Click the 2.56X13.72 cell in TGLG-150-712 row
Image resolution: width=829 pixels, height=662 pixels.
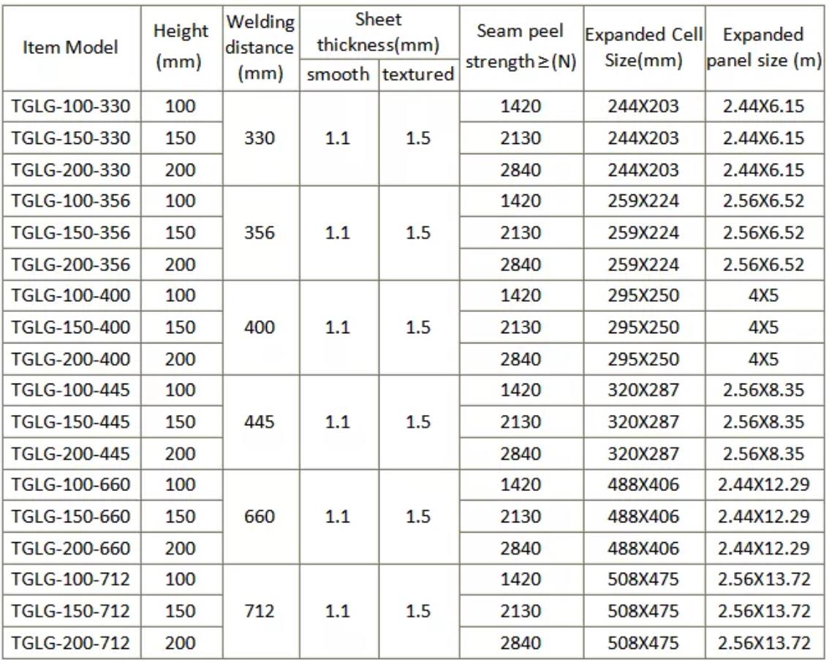click(765, 612)
